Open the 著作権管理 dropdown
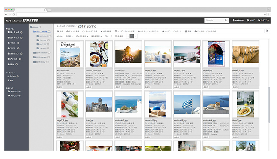277x159 pixels. 96,36
